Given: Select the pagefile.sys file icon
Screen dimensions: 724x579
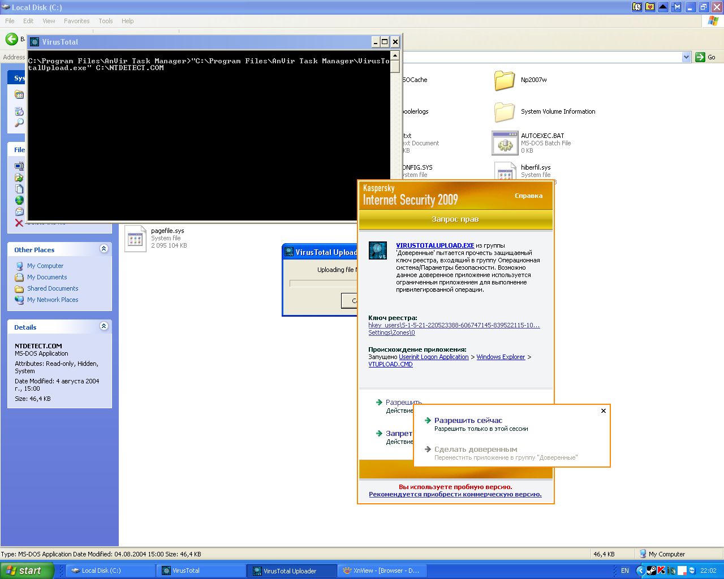Looking at the screenshot, I should tap(135, 239).
